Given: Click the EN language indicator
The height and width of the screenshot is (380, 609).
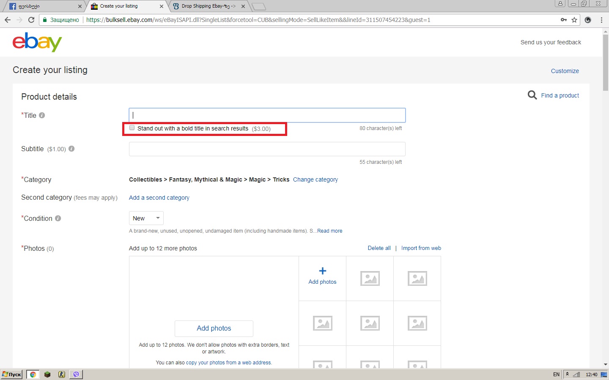Looking at the screenshot, I should [556, 375].
